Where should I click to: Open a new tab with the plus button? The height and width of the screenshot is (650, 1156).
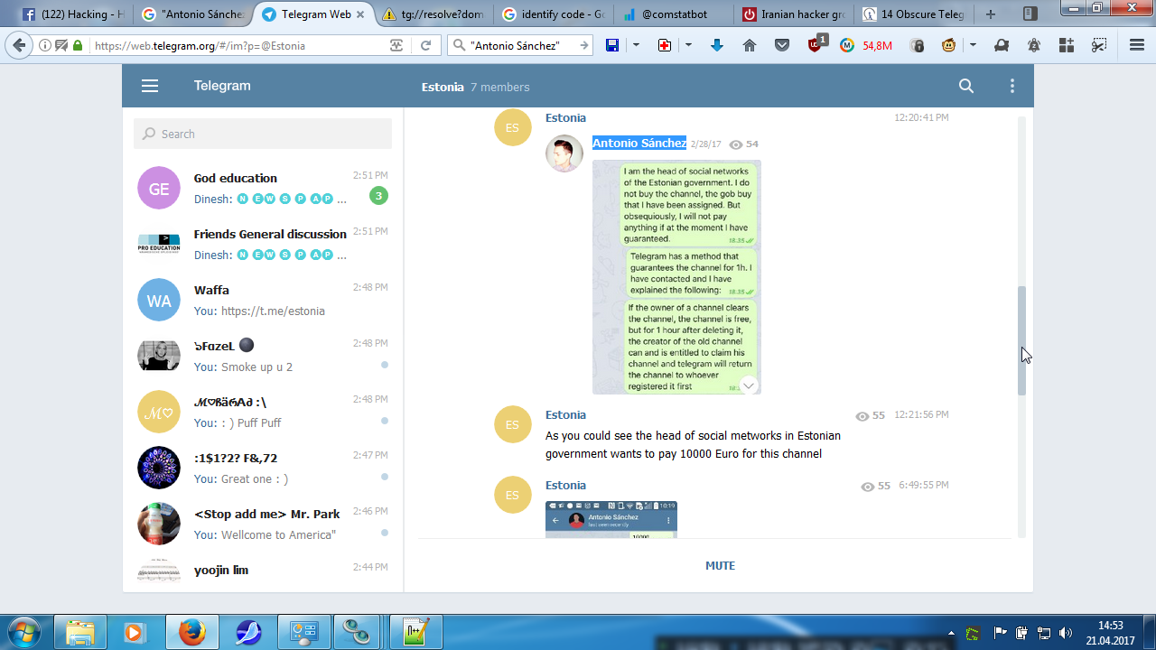coord(991,14)
